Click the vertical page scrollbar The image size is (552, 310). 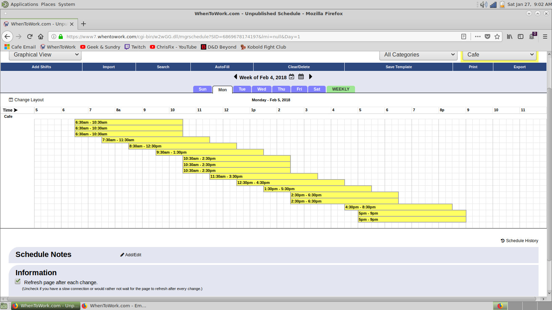(x=549, y=174)
